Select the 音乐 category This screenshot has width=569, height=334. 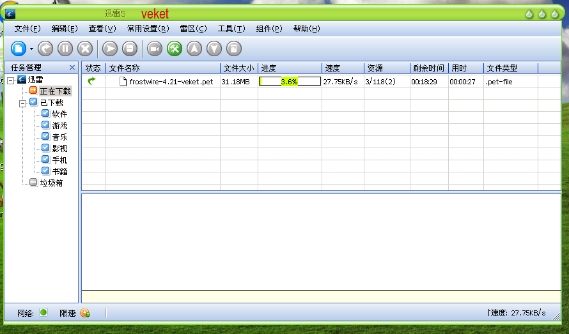click(59, 137)
